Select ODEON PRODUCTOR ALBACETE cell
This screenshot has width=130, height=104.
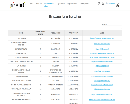coord(21,94)
